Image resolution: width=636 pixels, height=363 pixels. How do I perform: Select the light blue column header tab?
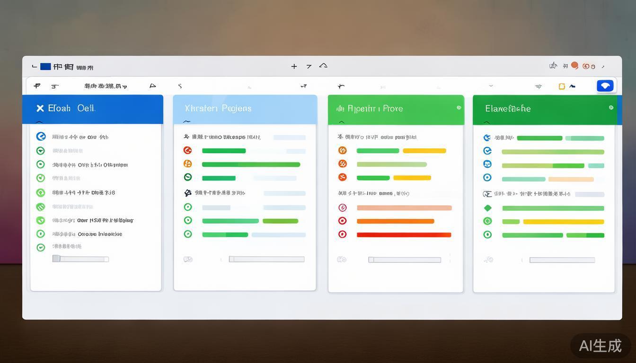tap(245, 109)
